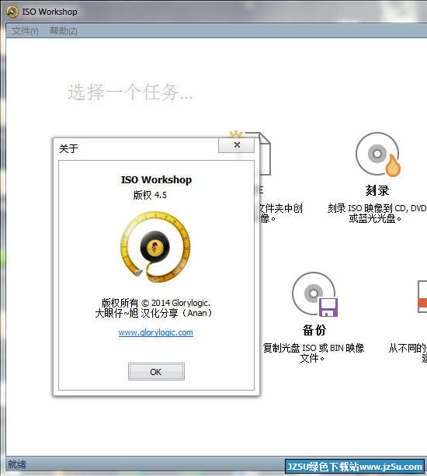Click the 版权 4.5 version text

click(150, 195)
